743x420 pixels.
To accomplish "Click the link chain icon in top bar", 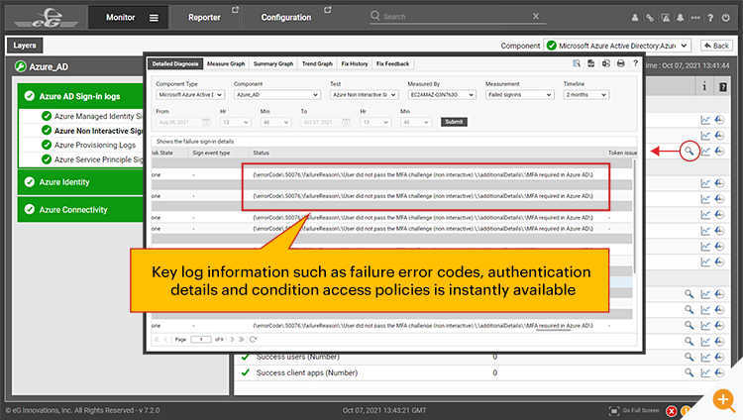I will pos(650,18).
